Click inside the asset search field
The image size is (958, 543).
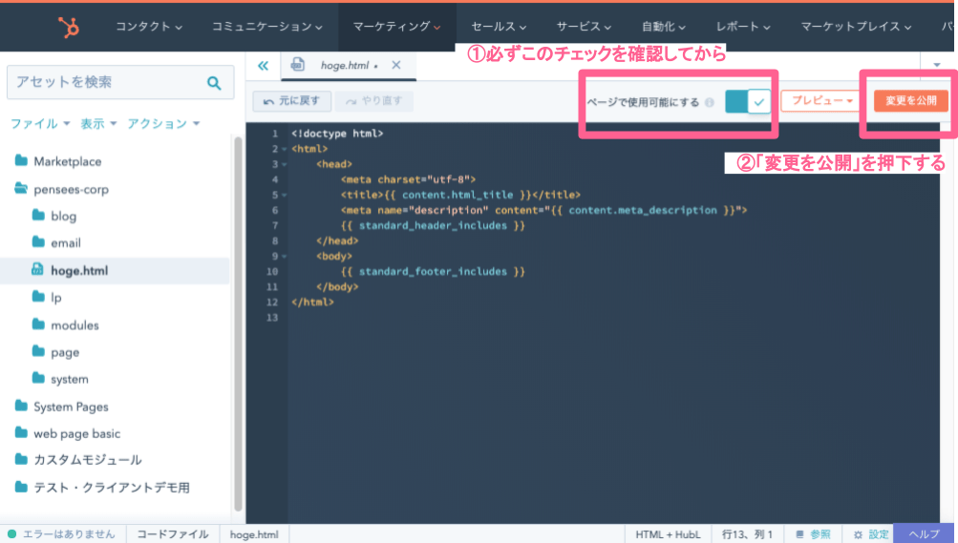click(x=105, y=83)
